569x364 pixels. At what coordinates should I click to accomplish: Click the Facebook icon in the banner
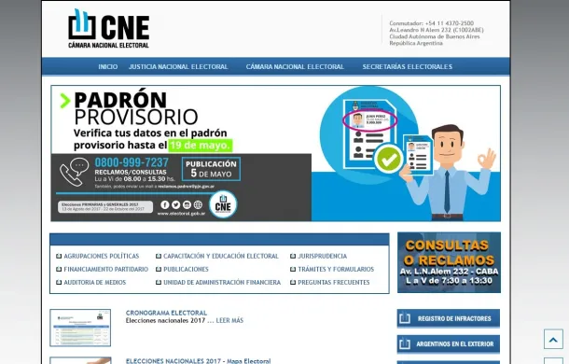pyautogui.click(x=165, y=205)
